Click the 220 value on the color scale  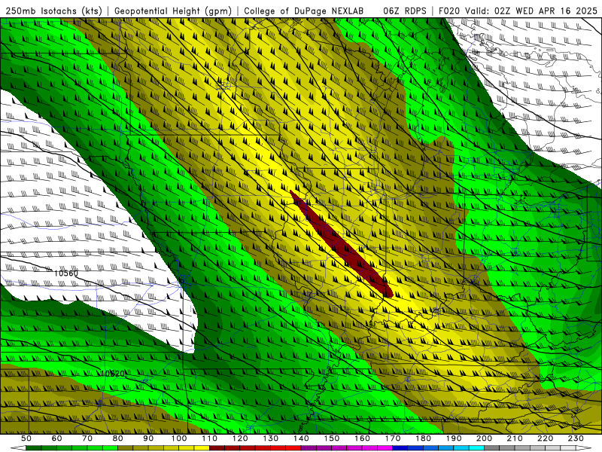[x=545, y=438]
